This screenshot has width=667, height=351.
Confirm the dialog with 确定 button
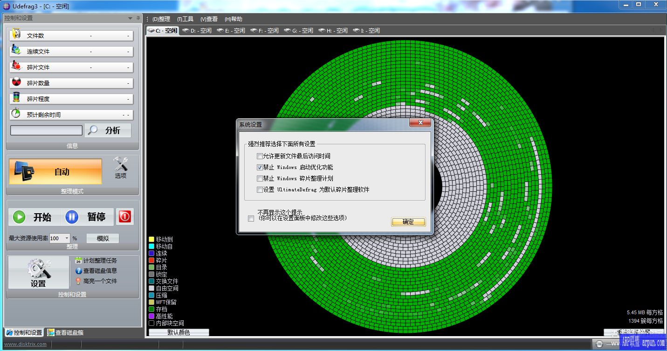click(408, 222)
